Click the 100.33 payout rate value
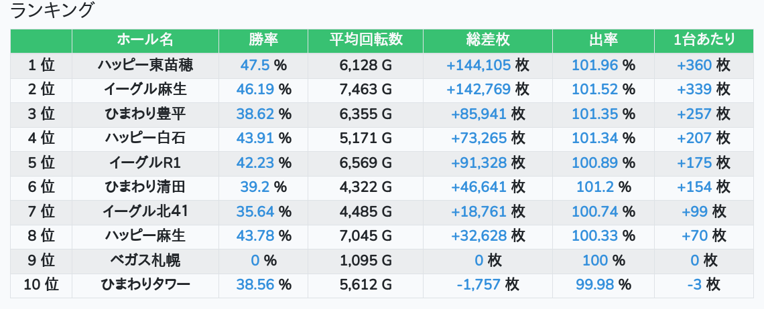This screenshot has height=309, width=764. tap(595, 236)
